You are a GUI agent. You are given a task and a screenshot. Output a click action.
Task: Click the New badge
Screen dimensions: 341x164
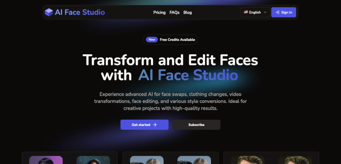pyautogui.click(x=152, y=40)
